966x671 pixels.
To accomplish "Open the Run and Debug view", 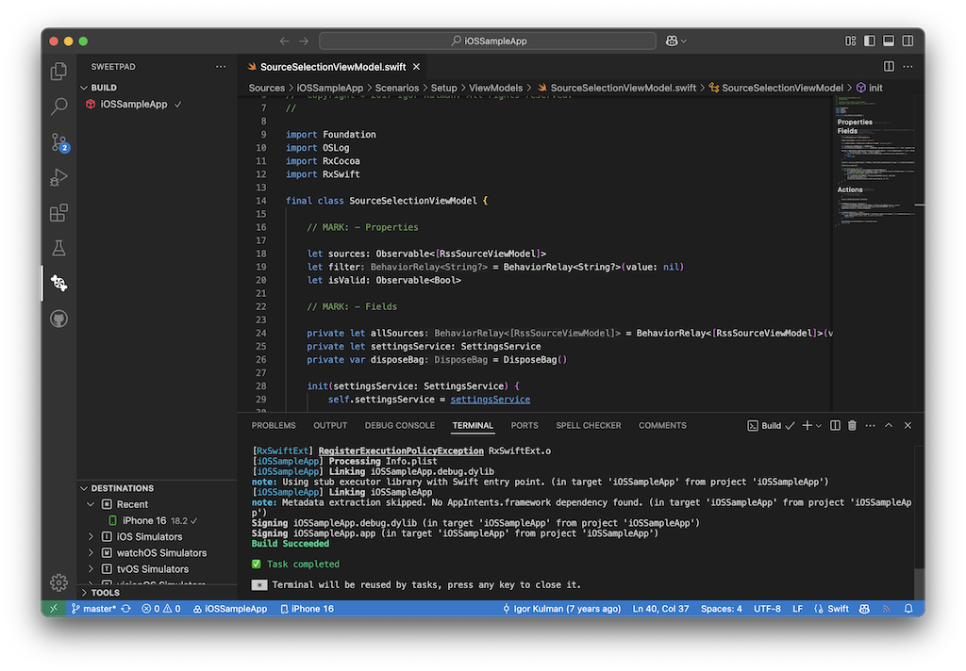I will click(x=58, y=177).
